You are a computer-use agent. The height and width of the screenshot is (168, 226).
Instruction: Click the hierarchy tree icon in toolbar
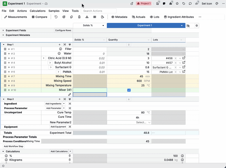click(87, 17)
